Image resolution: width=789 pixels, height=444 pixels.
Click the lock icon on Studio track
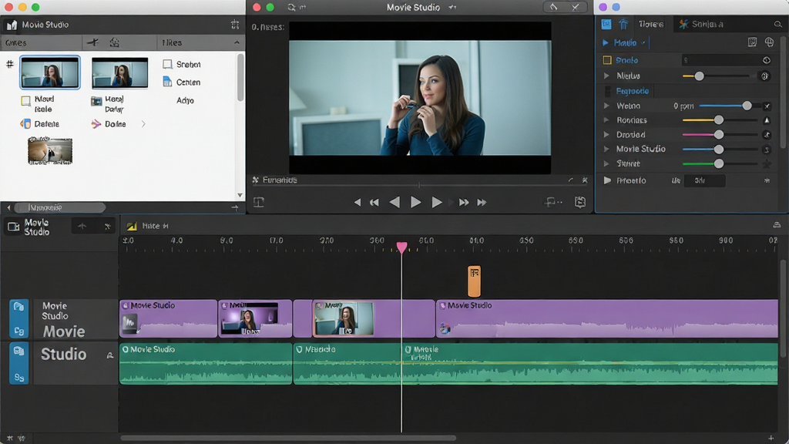[x=109, y=355]
